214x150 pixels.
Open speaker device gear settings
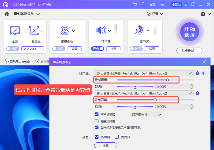(x=197, y=73)
